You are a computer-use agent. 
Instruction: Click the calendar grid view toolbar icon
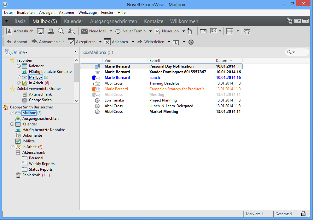(229, 31)
